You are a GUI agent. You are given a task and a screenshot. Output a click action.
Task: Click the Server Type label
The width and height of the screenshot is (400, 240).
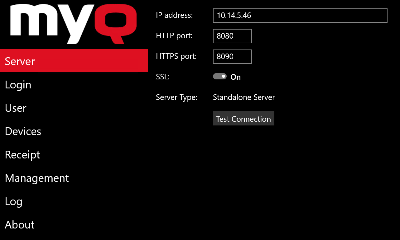click(176, 97)
